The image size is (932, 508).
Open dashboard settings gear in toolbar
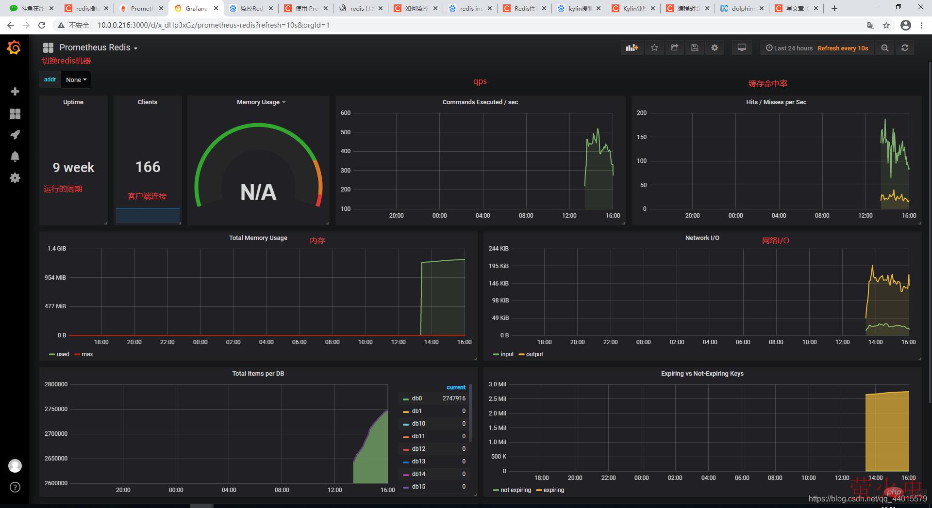715,48
